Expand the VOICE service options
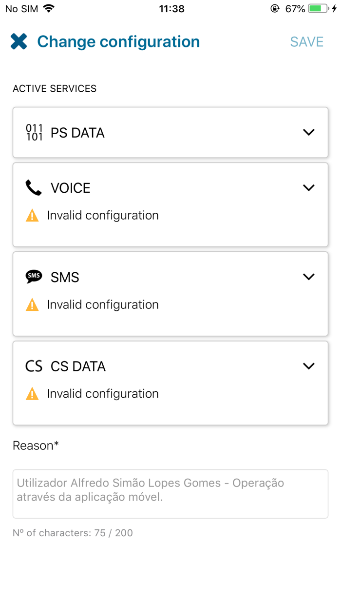341x607 pixels. [308, 187]
